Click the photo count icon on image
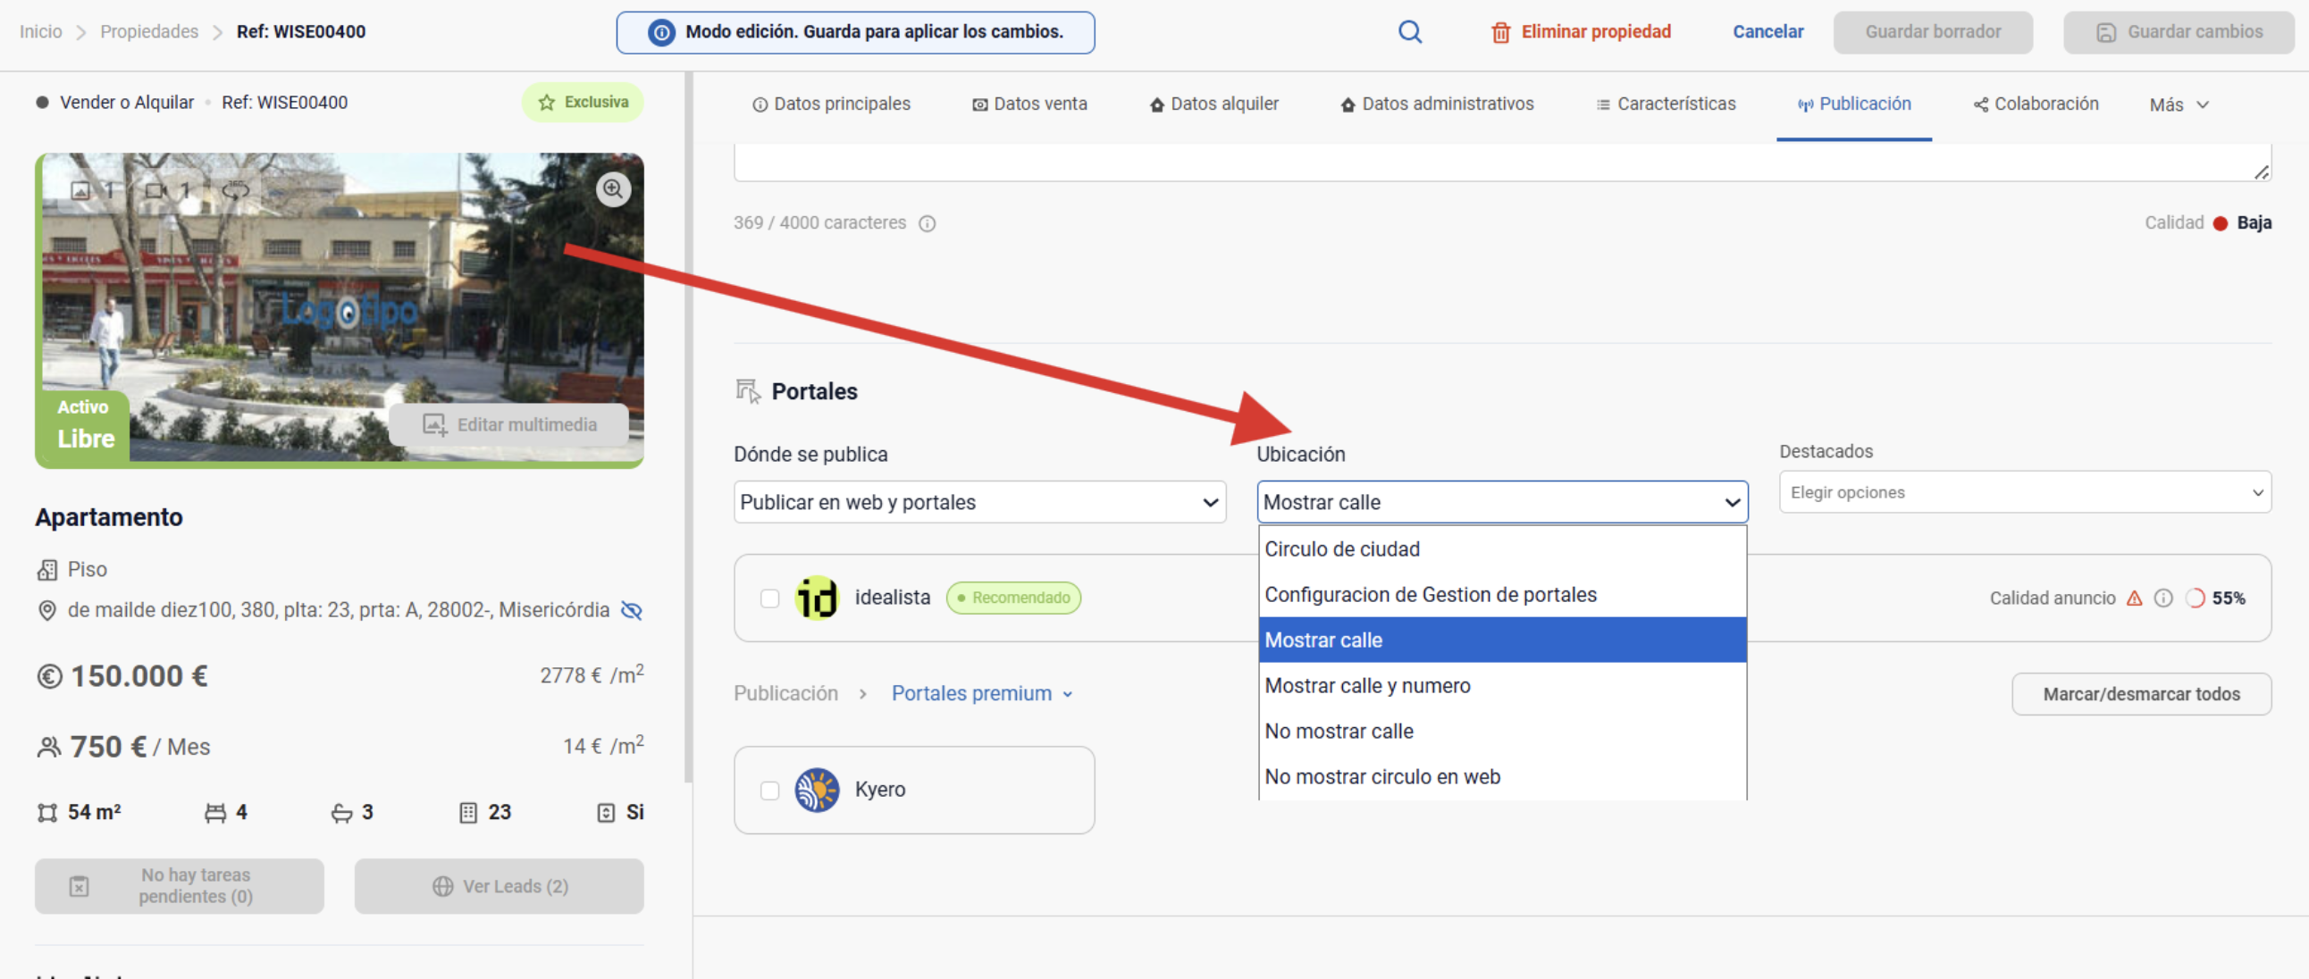2309x979 pixels. 80,191
